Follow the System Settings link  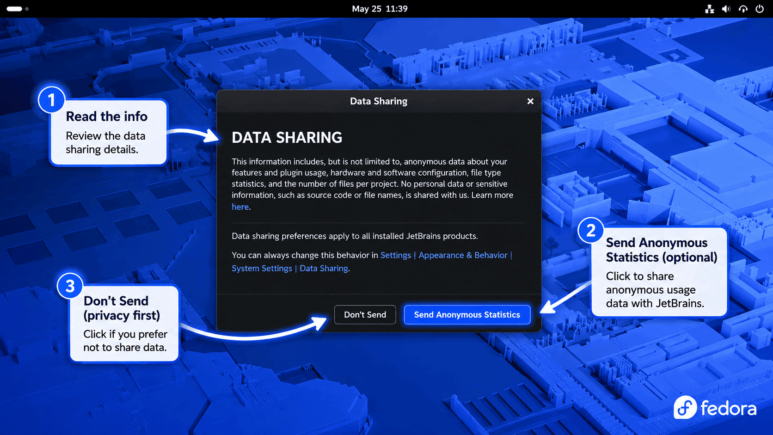(x=262, y=268)
